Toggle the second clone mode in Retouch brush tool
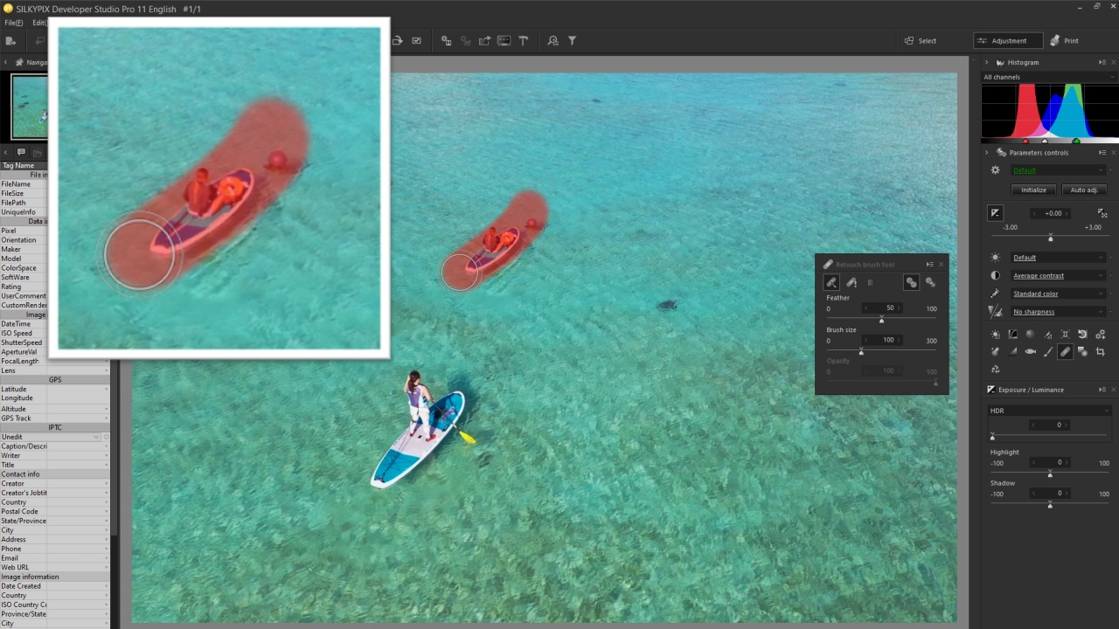Image resolution: width=1119 pixels, height=629 pixels. point(930,282)
